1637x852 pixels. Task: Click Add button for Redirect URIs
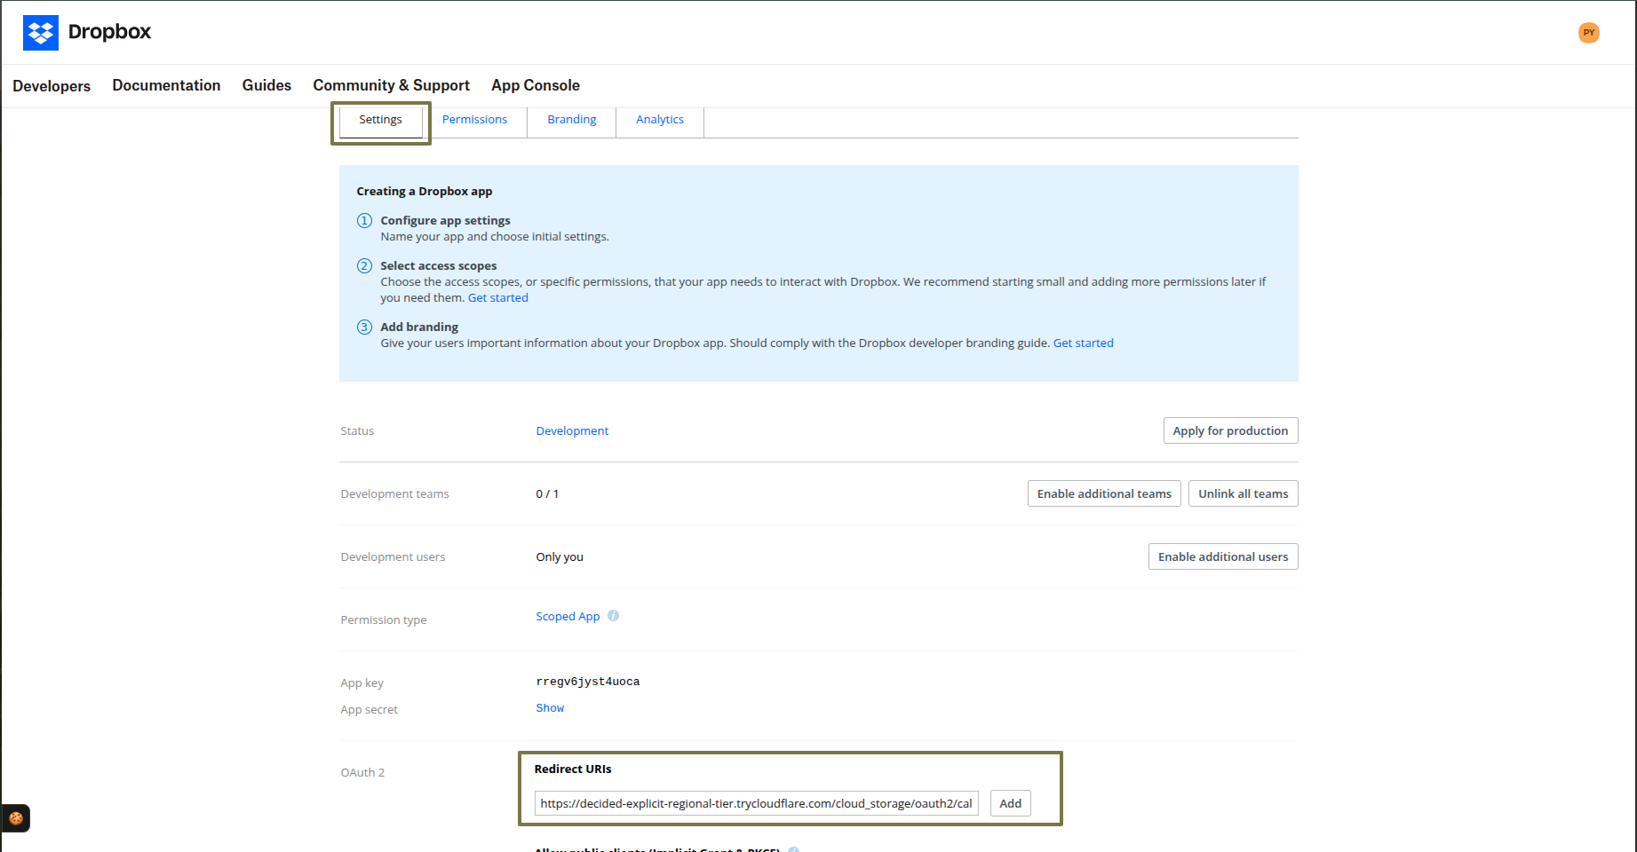(x=1010, y=803)
